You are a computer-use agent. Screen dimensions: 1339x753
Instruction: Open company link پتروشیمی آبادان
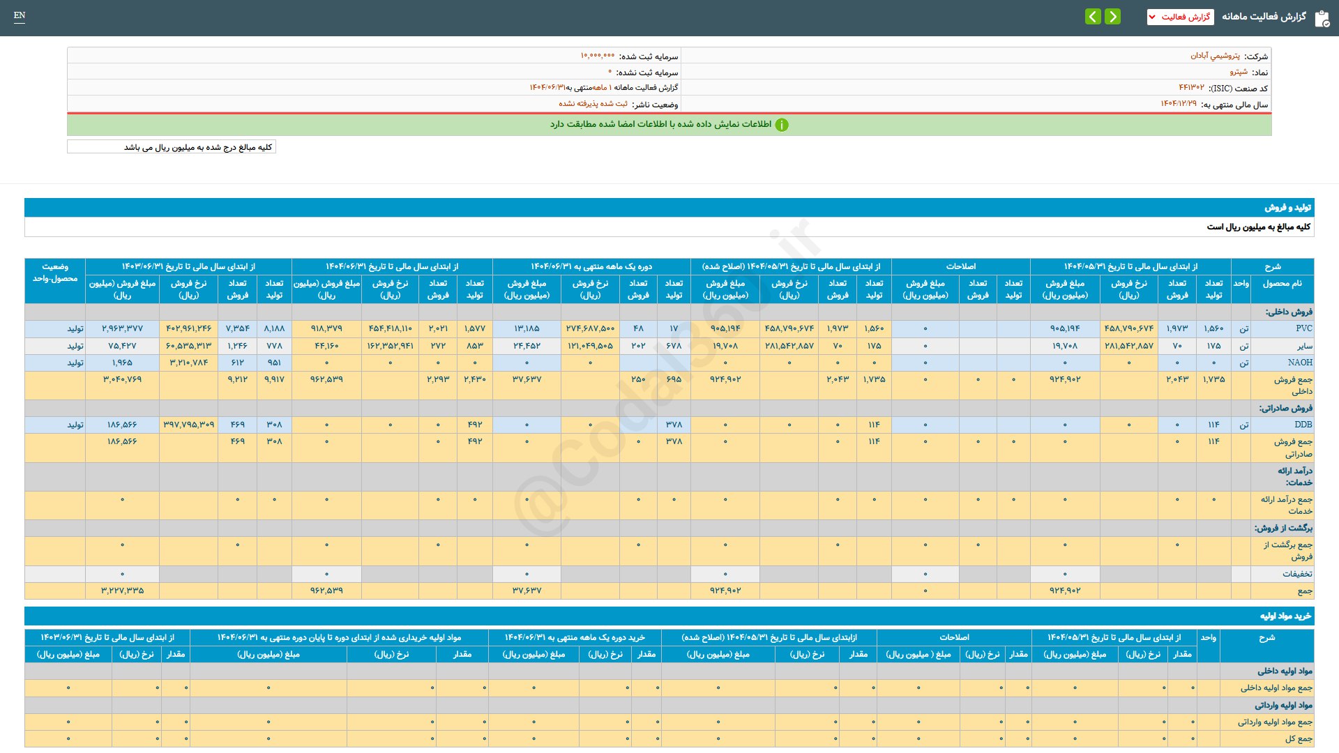1215,56
